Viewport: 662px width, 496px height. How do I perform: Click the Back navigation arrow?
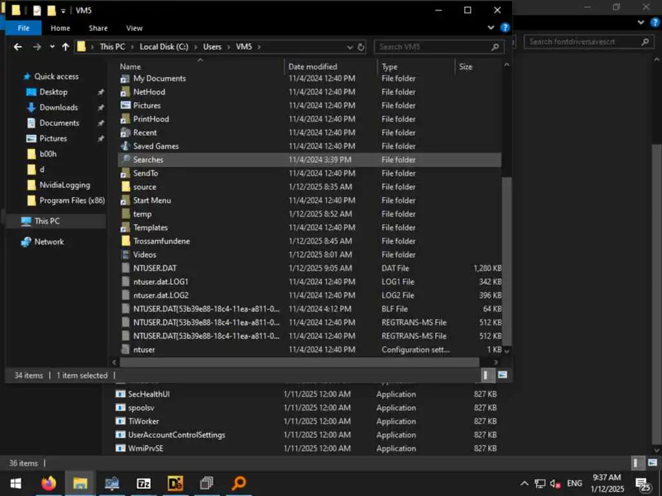pyautogui.click(x=17, y=46)
